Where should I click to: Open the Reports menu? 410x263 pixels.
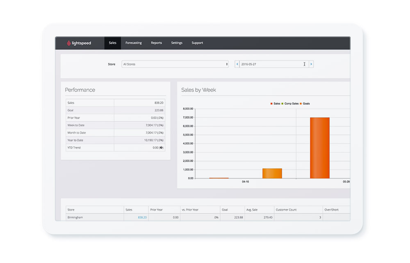156,43
